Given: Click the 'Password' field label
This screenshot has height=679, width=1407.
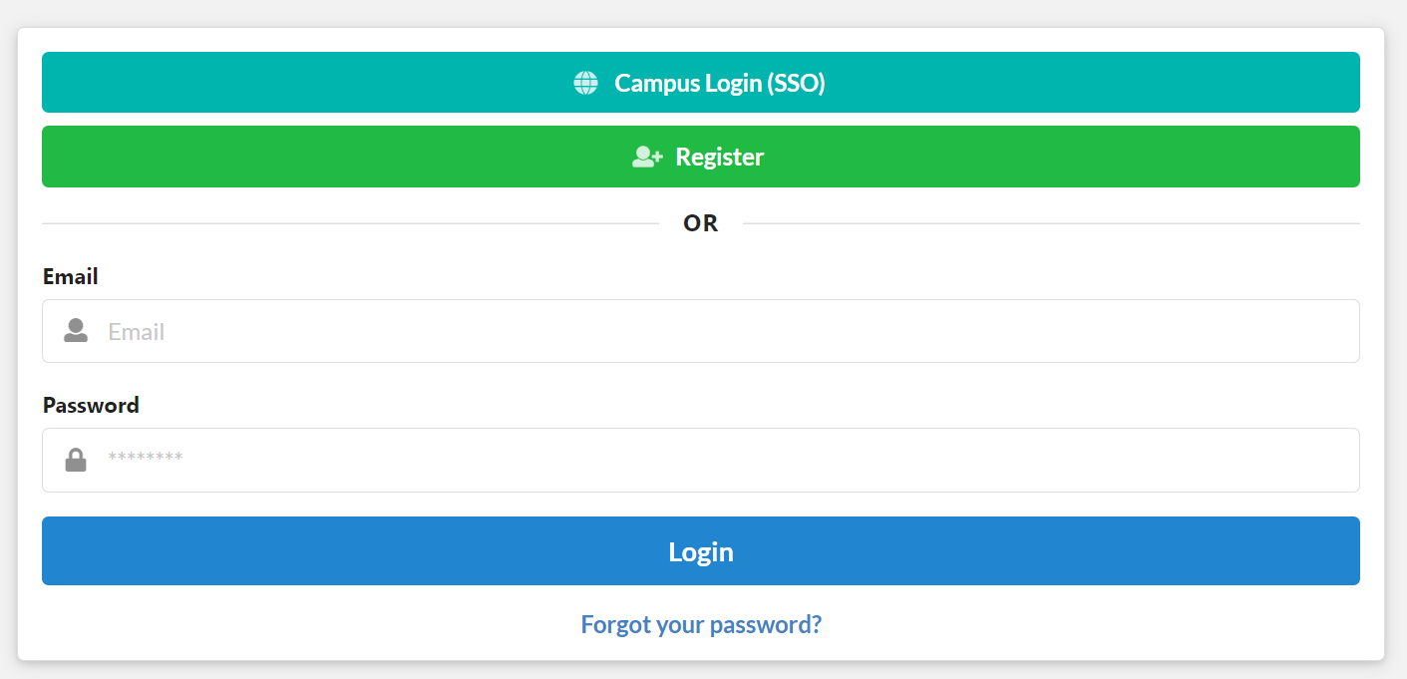Looking at the screenshot, I should pyautogui.click(x=91, y=405).
